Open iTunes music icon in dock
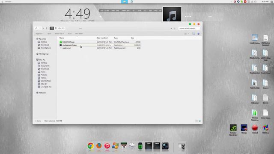 click(107, 146)
